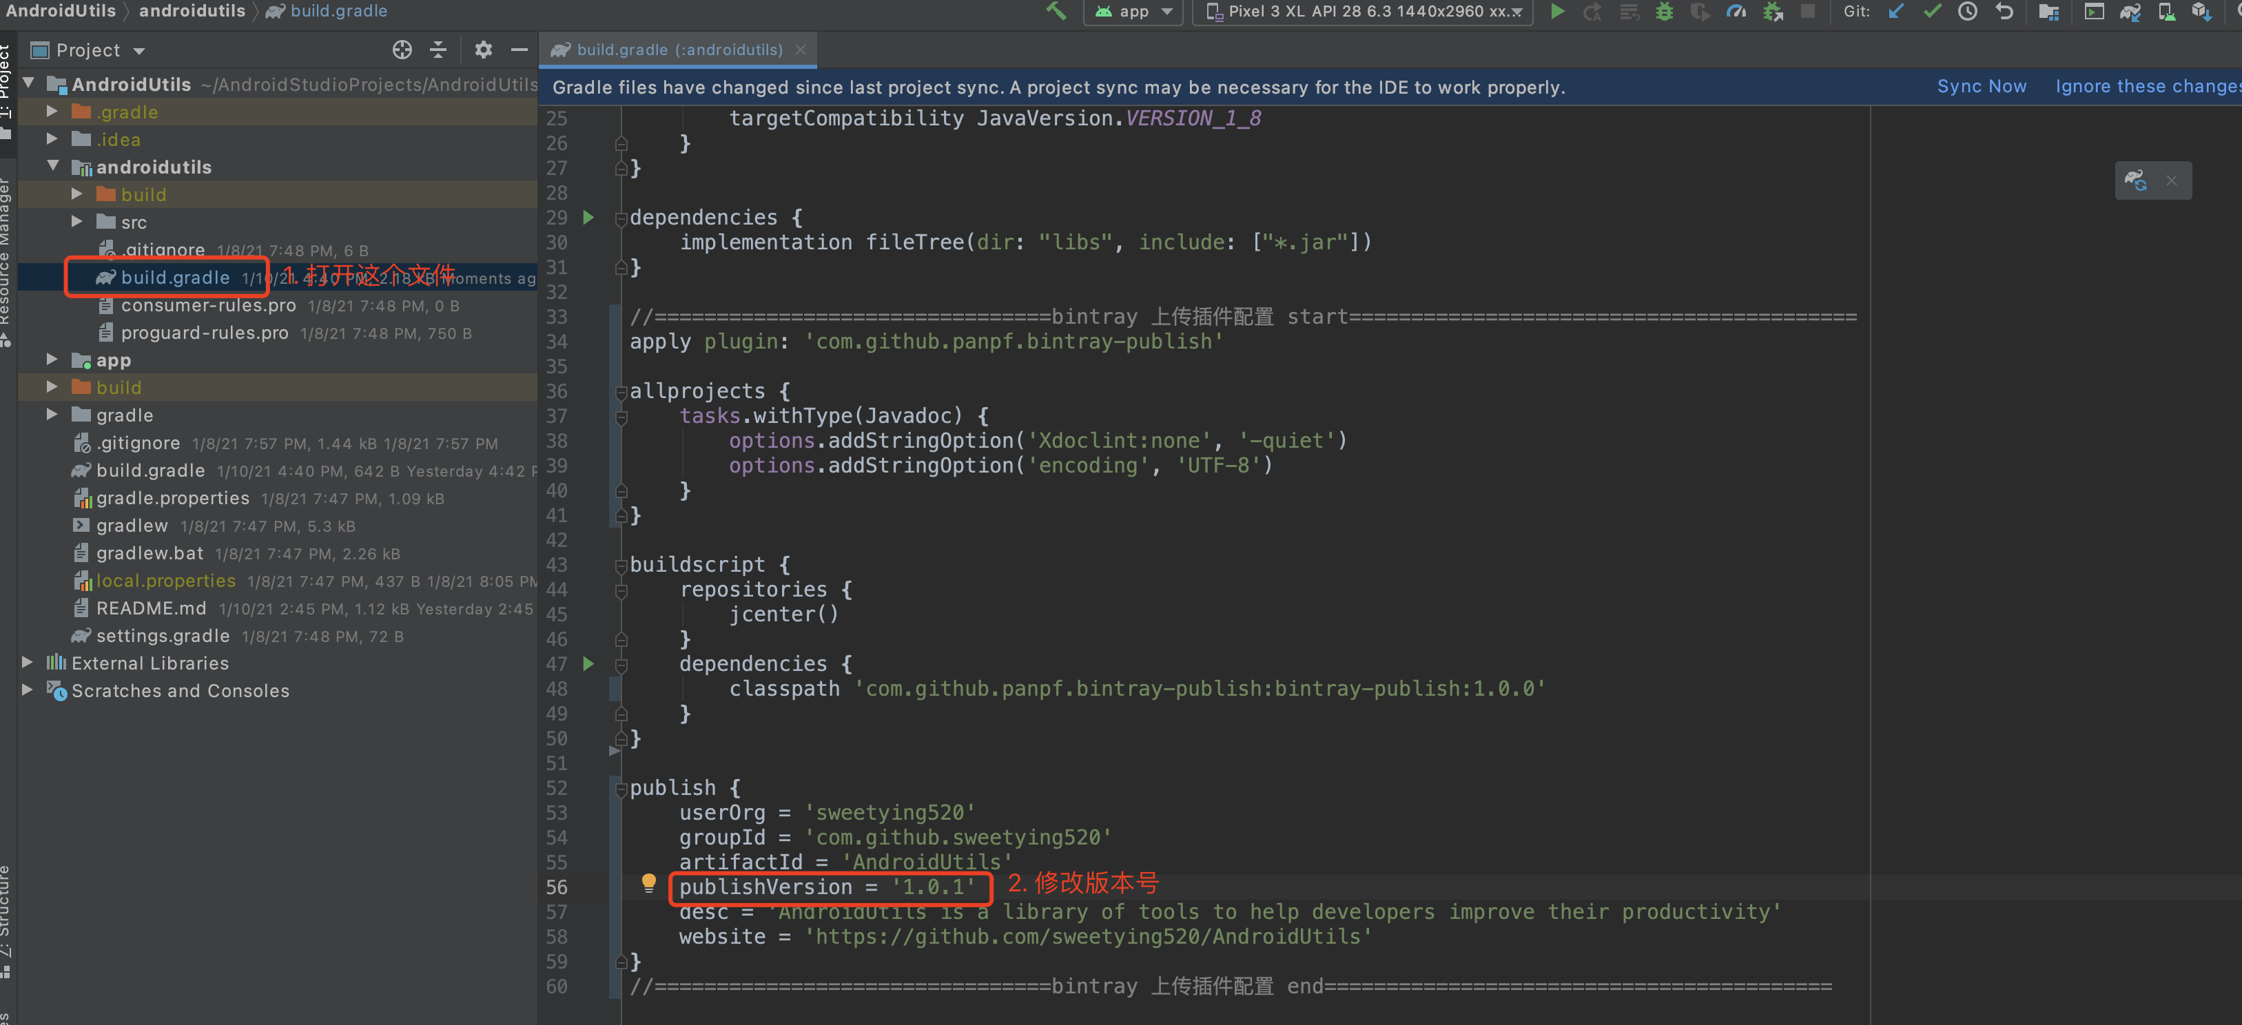This screenshot has height=1025, width=2242.
Task: Click locate target icon in Project panel
Action: [x=401, y=50]
